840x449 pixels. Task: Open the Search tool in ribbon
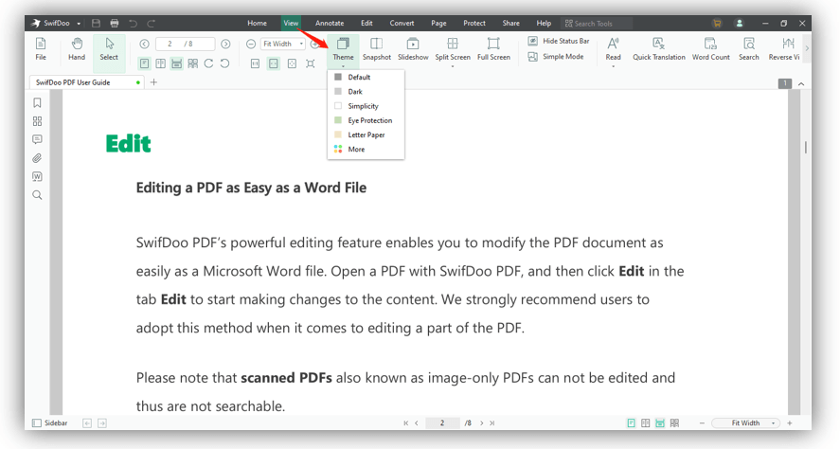(x=749, y=48)
